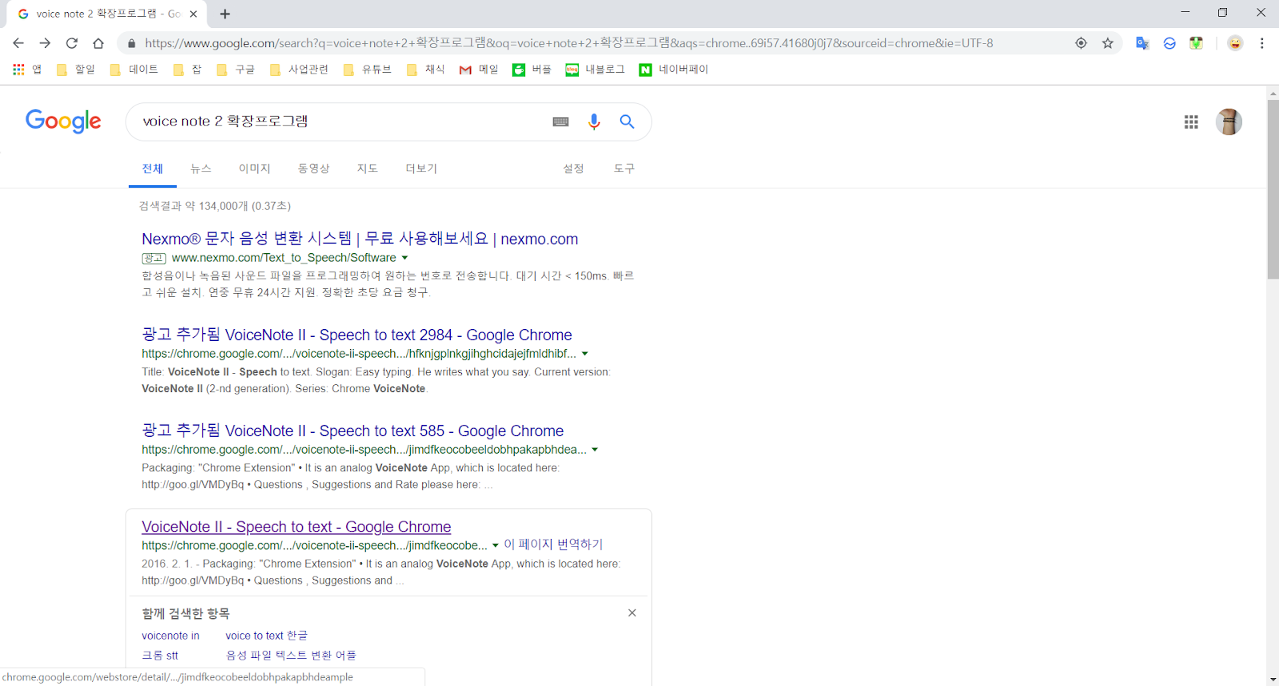The image size is (1279, 686).
Task: Open the 버믈 bookmark
Action: coord(532,69)
